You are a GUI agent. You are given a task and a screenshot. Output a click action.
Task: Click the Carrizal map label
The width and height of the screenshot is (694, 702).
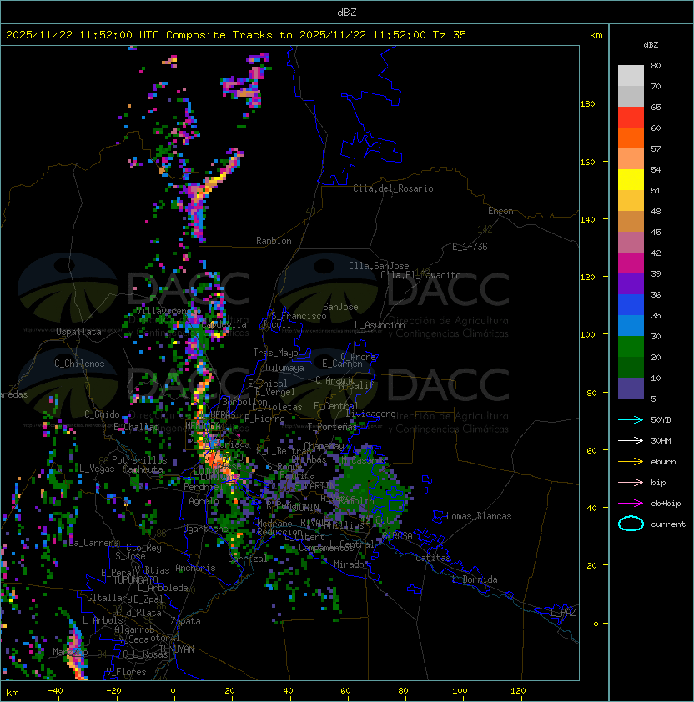248,559
